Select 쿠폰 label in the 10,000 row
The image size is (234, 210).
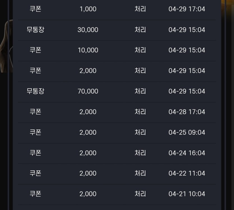tap(35, 50)
